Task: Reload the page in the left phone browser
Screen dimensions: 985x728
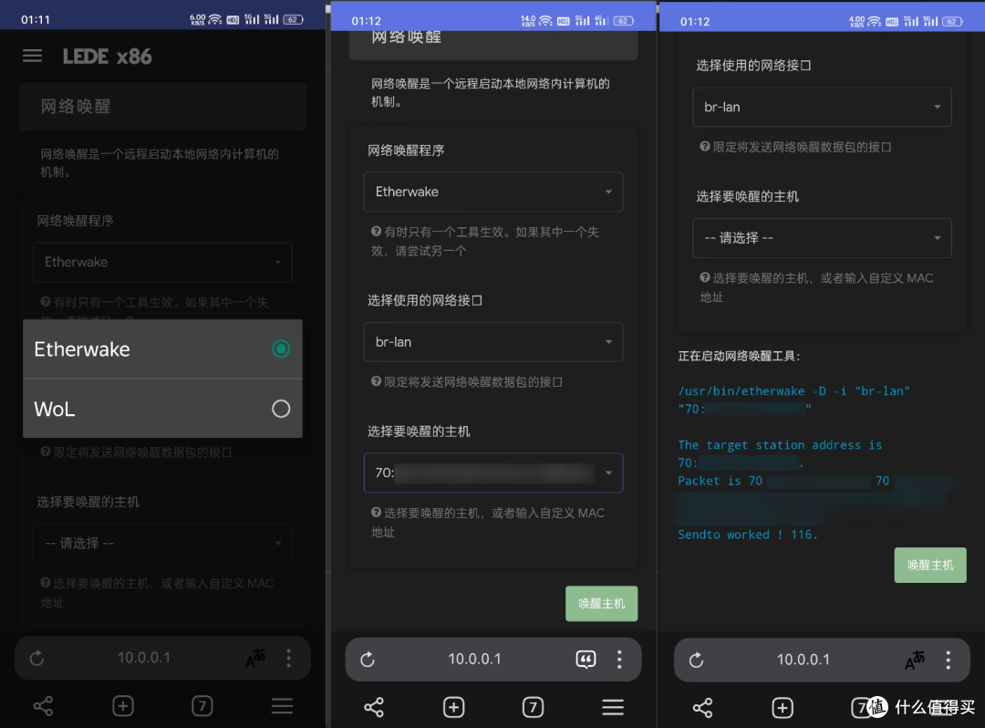Action: tap(37, 658)
